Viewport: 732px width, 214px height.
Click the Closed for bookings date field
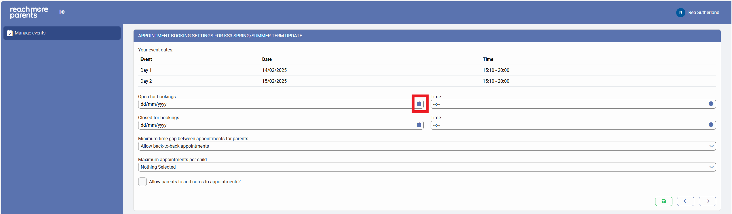click(273, 125)
